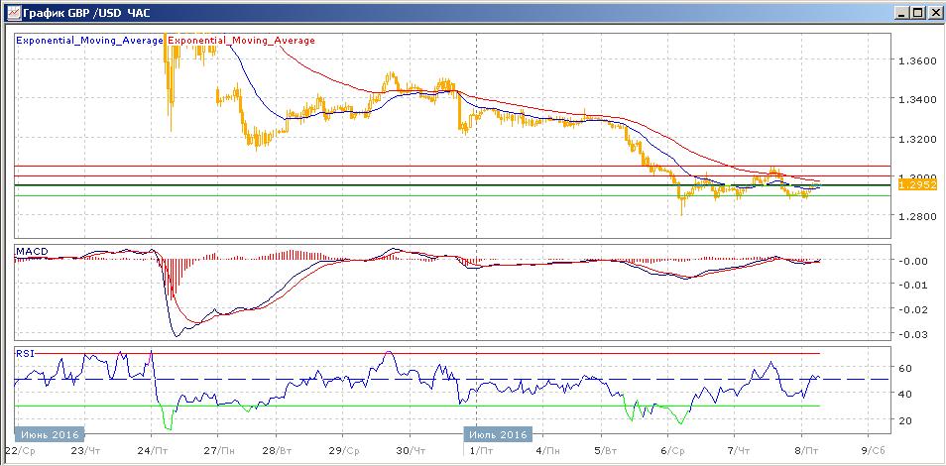Viewport: 946px width, 466px height.
Task: Close the GBP/USD chart window
Action: [x=934, y=13]
